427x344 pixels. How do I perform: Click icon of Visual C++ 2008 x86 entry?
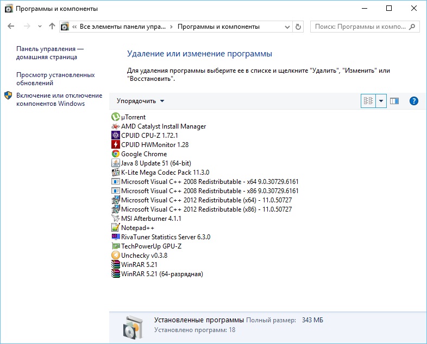pos(116,191)
